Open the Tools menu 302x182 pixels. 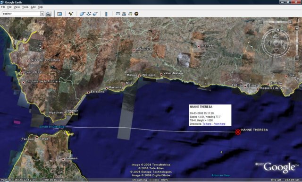(25, 7)
